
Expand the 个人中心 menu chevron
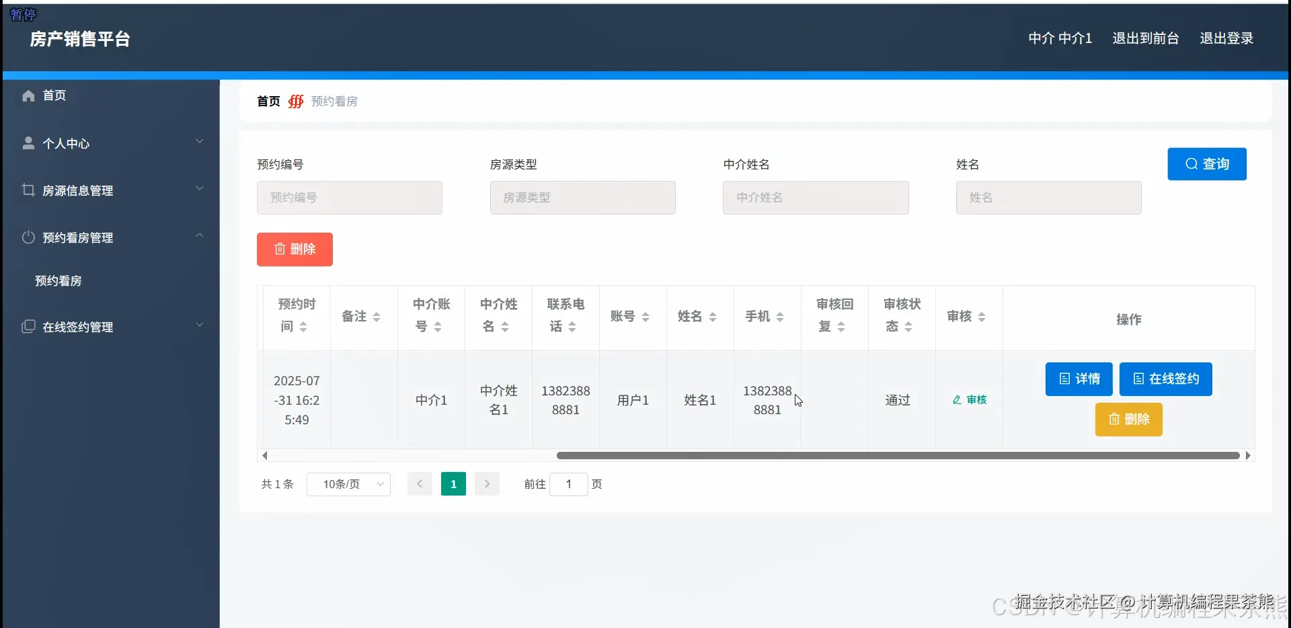(200, 141)
